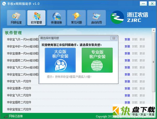Uninstall 丰收宝飞天二代控件
The width and height of the screenshot is (157, 119).
coord(135,95)
